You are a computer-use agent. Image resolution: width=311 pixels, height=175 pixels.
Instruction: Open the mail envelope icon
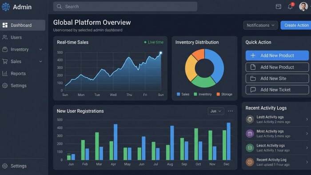coord(278,7)
